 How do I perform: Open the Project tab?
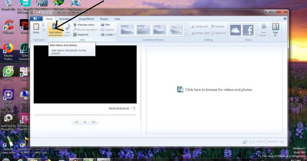[104, 19]
